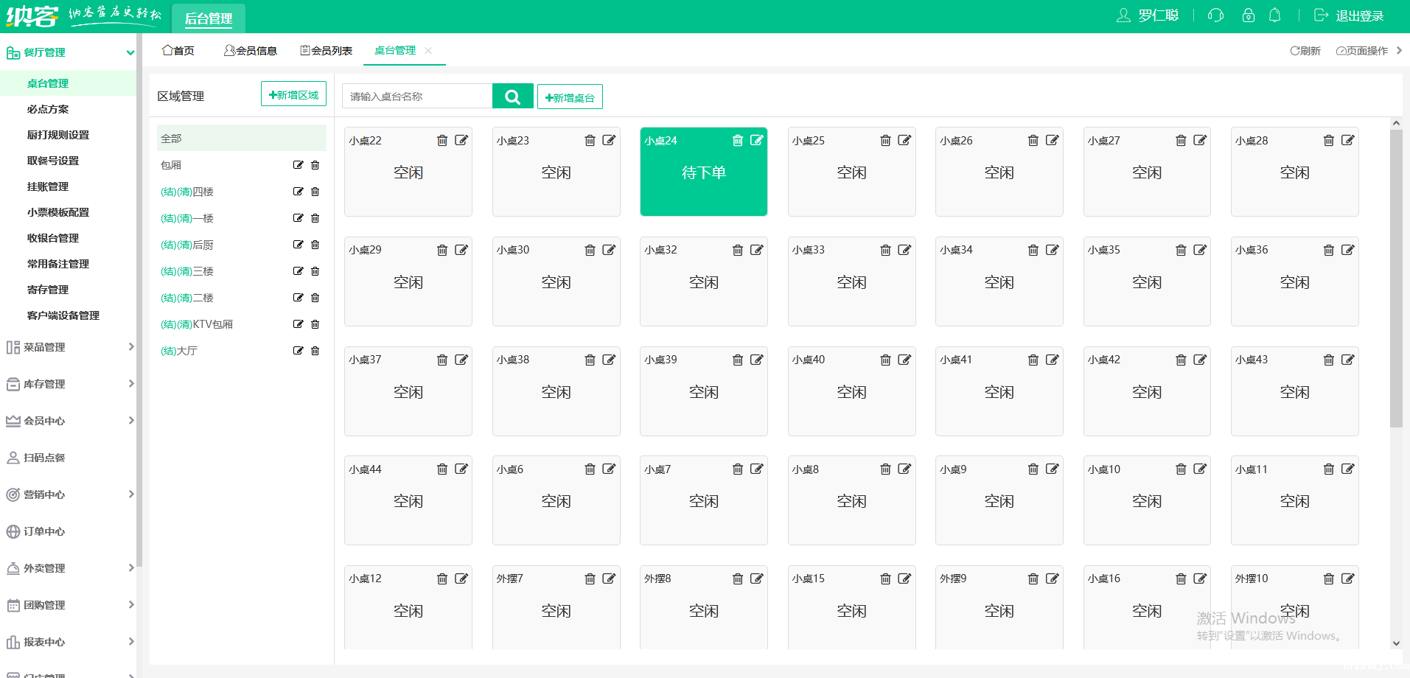This screenshot has height=678, width=1410.
Task: Edit table 外摆10
Action: coord(1348,579)
